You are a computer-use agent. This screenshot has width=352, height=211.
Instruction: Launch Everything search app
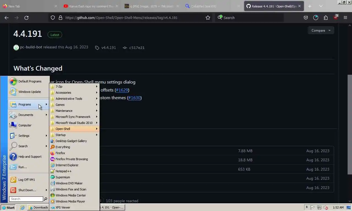[74, 147]
